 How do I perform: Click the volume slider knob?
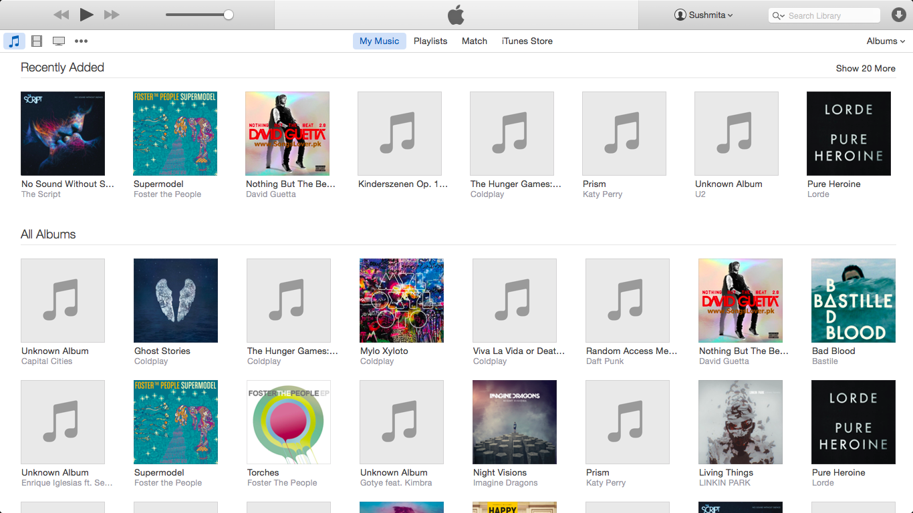pos(228,15)
